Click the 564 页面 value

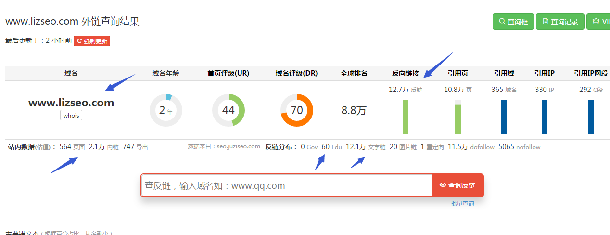tap(72, 147)
